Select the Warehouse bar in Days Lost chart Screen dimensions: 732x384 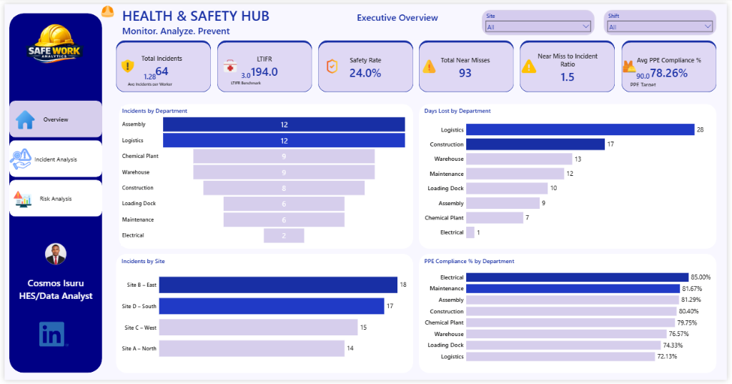pos(519,159)
